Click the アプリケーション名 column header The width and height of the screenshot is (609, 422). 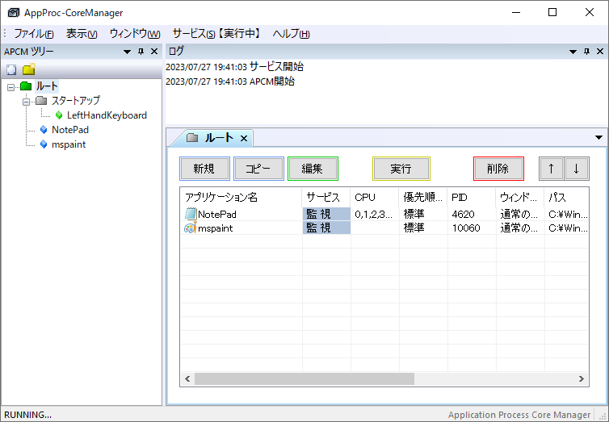(x=241, y=197)
